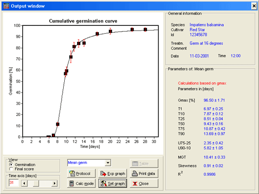
Task: Click the R² value 0.9986
Action: pos(210,174)
